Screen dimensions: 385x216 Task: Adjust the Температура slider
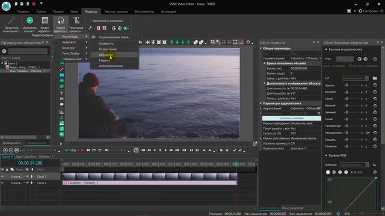tap(354, 126)
